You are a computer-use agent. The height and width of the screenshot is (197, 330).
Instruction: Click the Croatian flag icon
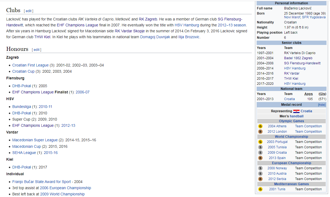click(x=296, y=111)
